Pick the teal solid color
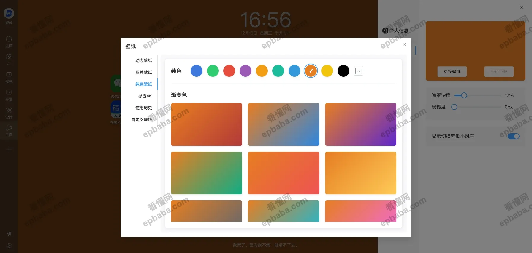 tap(278, 71)
